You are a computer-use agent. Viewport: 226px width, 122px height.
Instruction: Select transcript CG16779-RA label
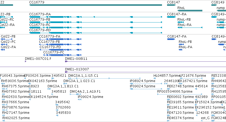click(x=40, y=14)
